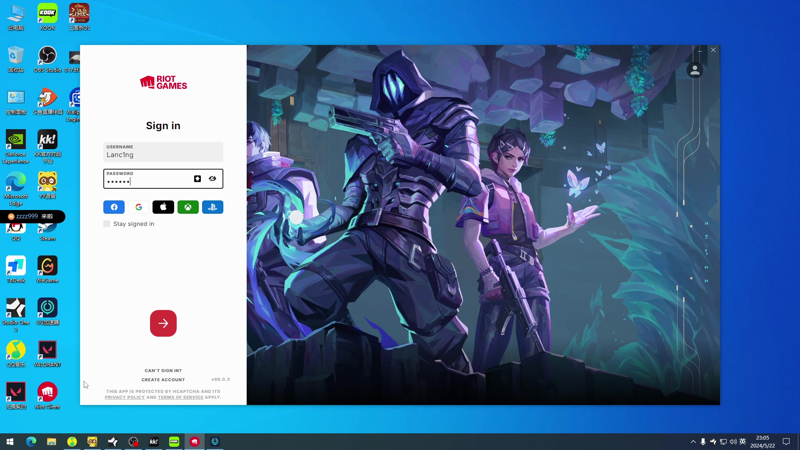Open File Explorer from taskbar
This screenshot has height=450, width=800.
(x=51, y=442)
